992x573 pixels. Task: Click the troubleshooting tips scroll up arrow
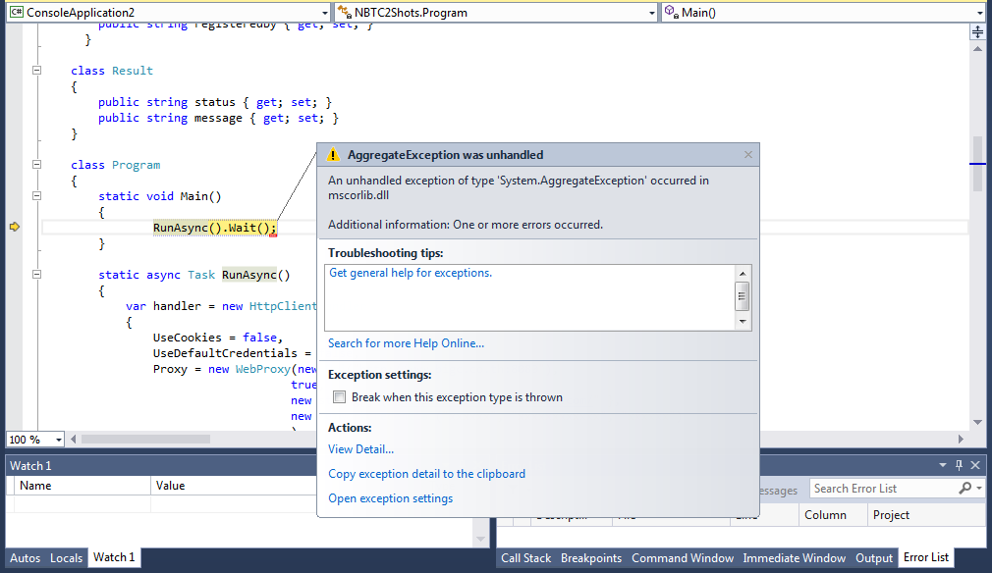(743, 273)
